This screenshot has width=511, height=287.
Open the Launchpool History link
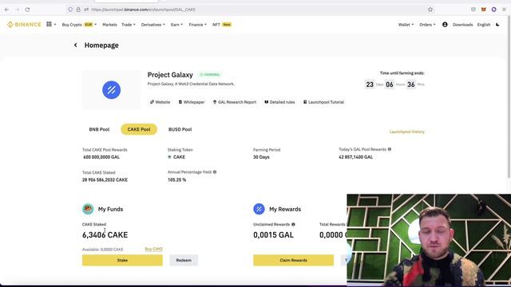[407, 132]
